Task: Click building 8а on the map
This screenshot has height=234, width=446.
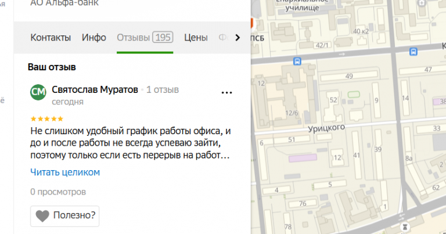Action: point(409,159)
